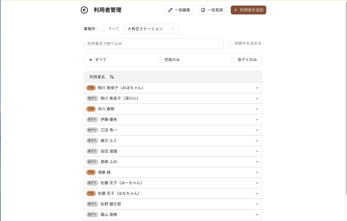Expand the 金田 道雄 row chevron

257,151
